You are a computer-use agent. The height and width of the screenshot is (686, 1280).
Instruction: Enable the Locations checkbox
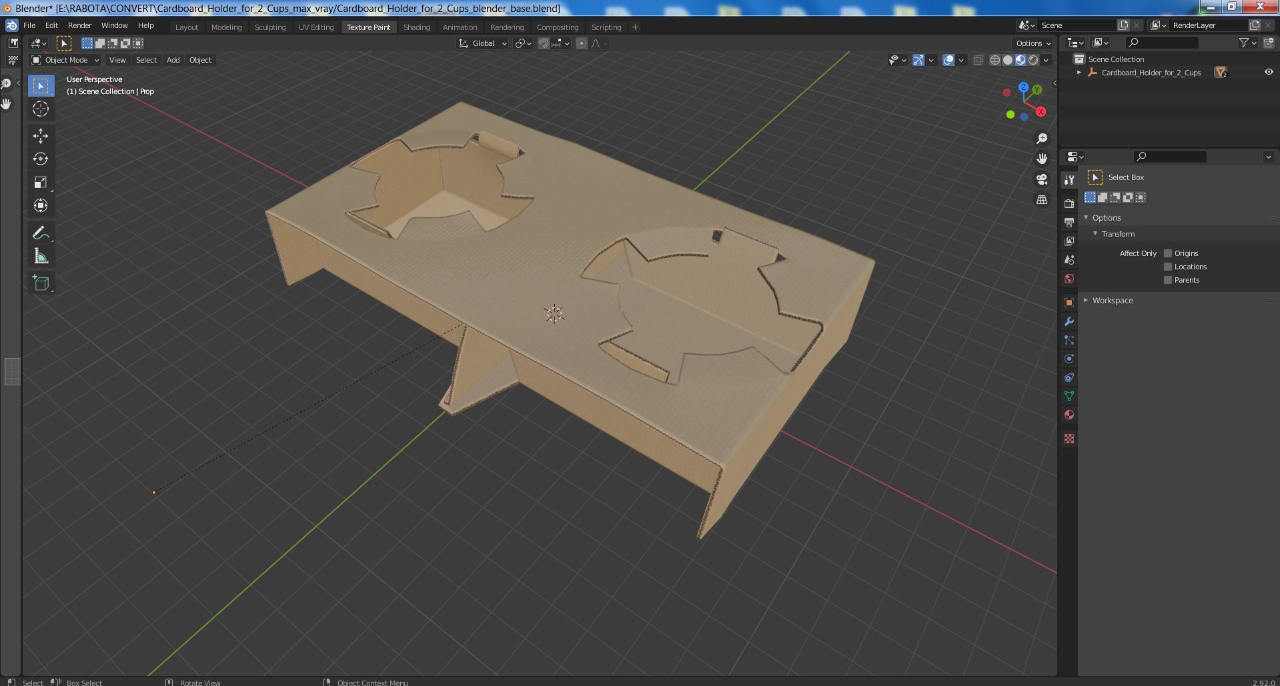1168,267
